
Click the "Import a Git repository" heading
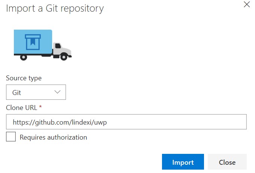coord(55,9)
